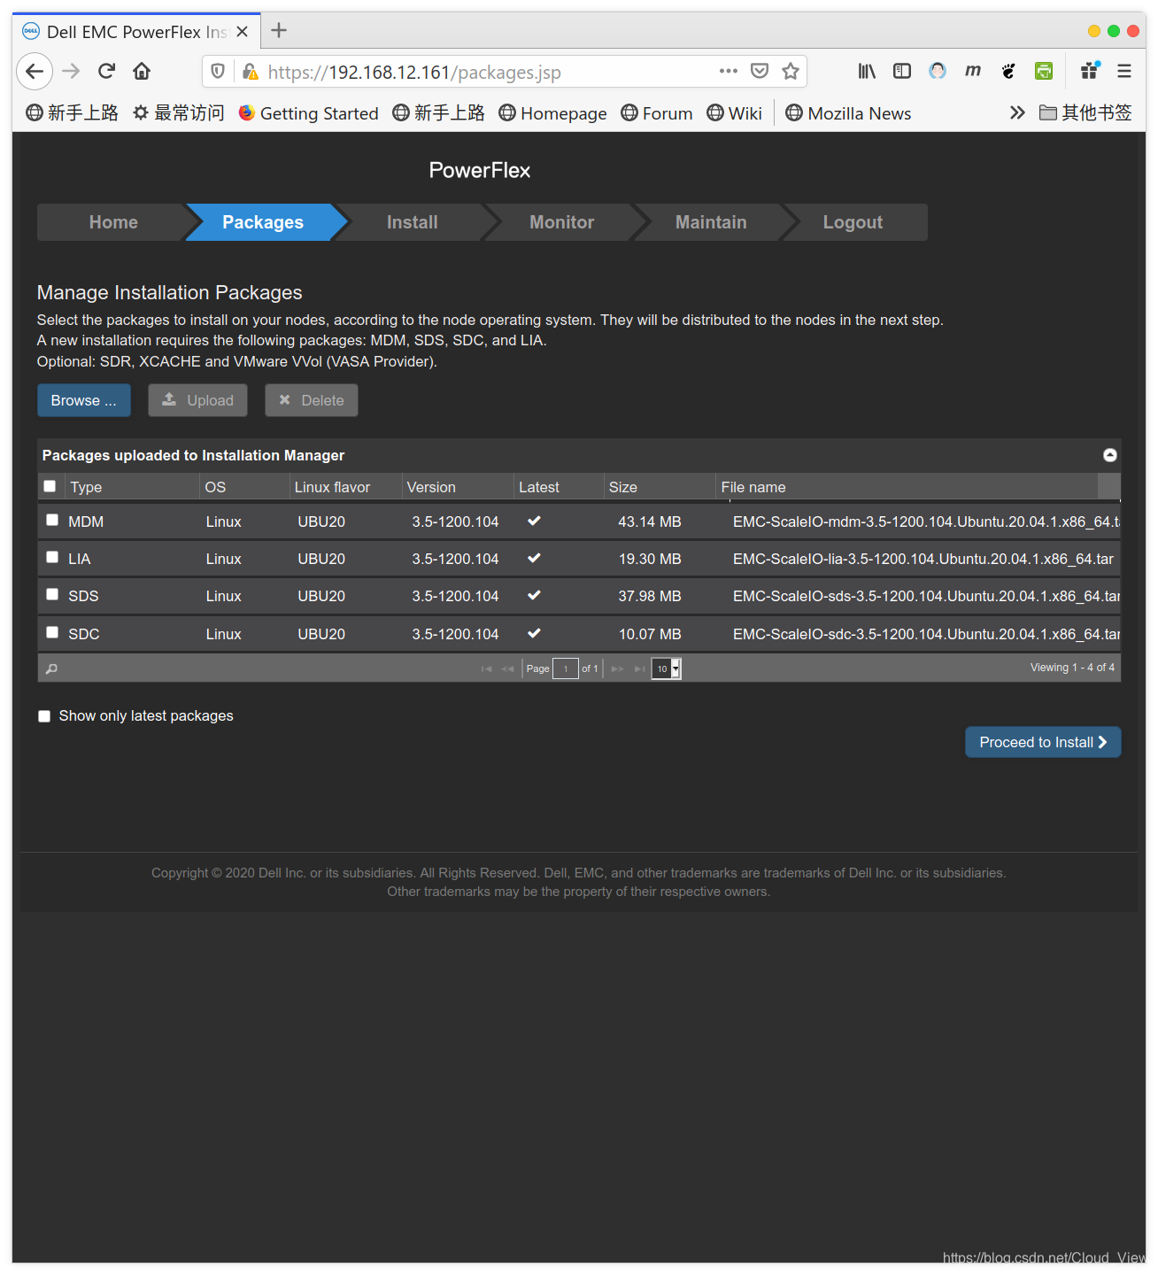Click the EMC-ScaleIO-lia tar file name
Image resolution: width=1158 pixels, height=1275 pixels.
(923, 559)
